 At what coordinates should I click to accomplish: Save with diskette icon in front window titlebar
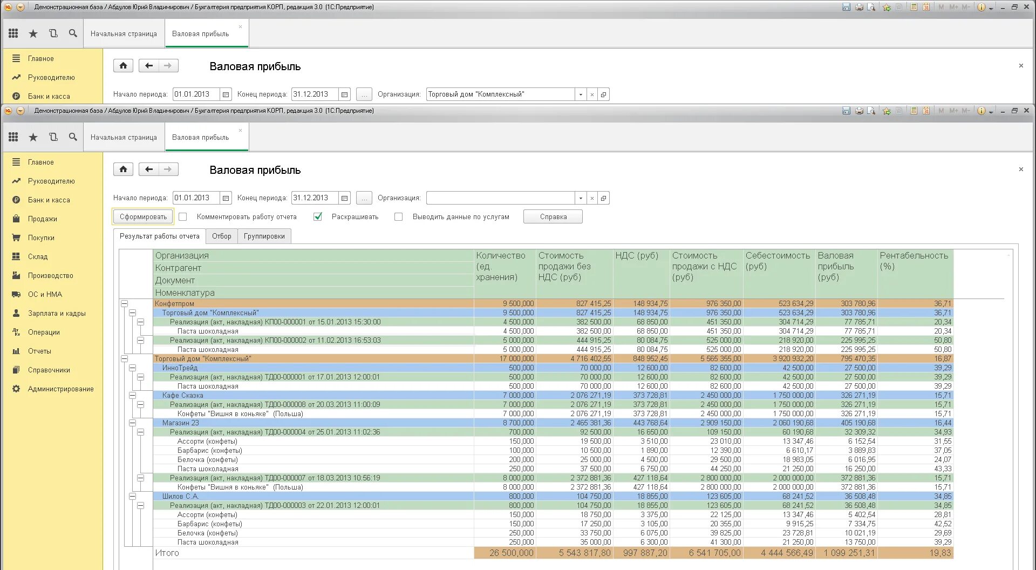(846, 111)
